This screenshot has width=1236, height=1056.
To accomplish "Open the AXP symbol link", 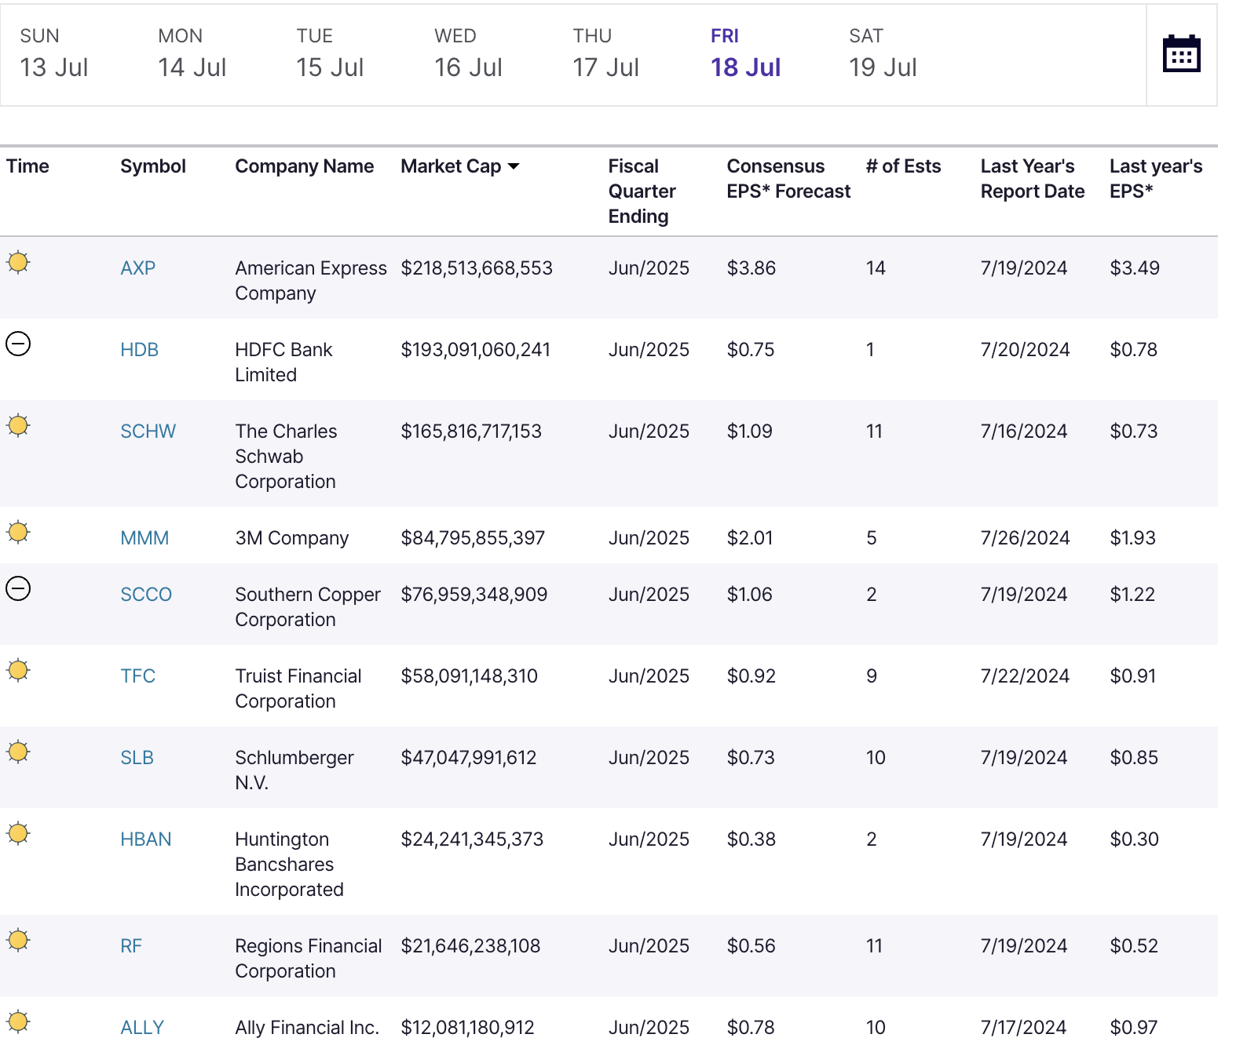I will click(x=138, y=268).
